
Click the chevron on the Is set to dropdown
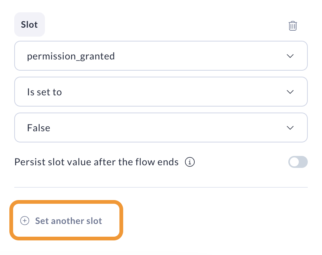pyautogui.click(x=290, y=92)
